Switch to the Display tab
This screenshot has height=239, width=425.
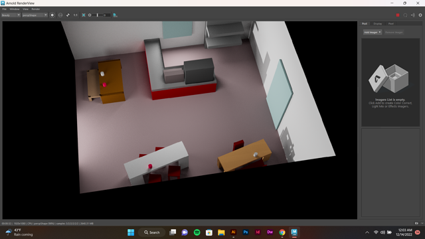click(378, 24)
